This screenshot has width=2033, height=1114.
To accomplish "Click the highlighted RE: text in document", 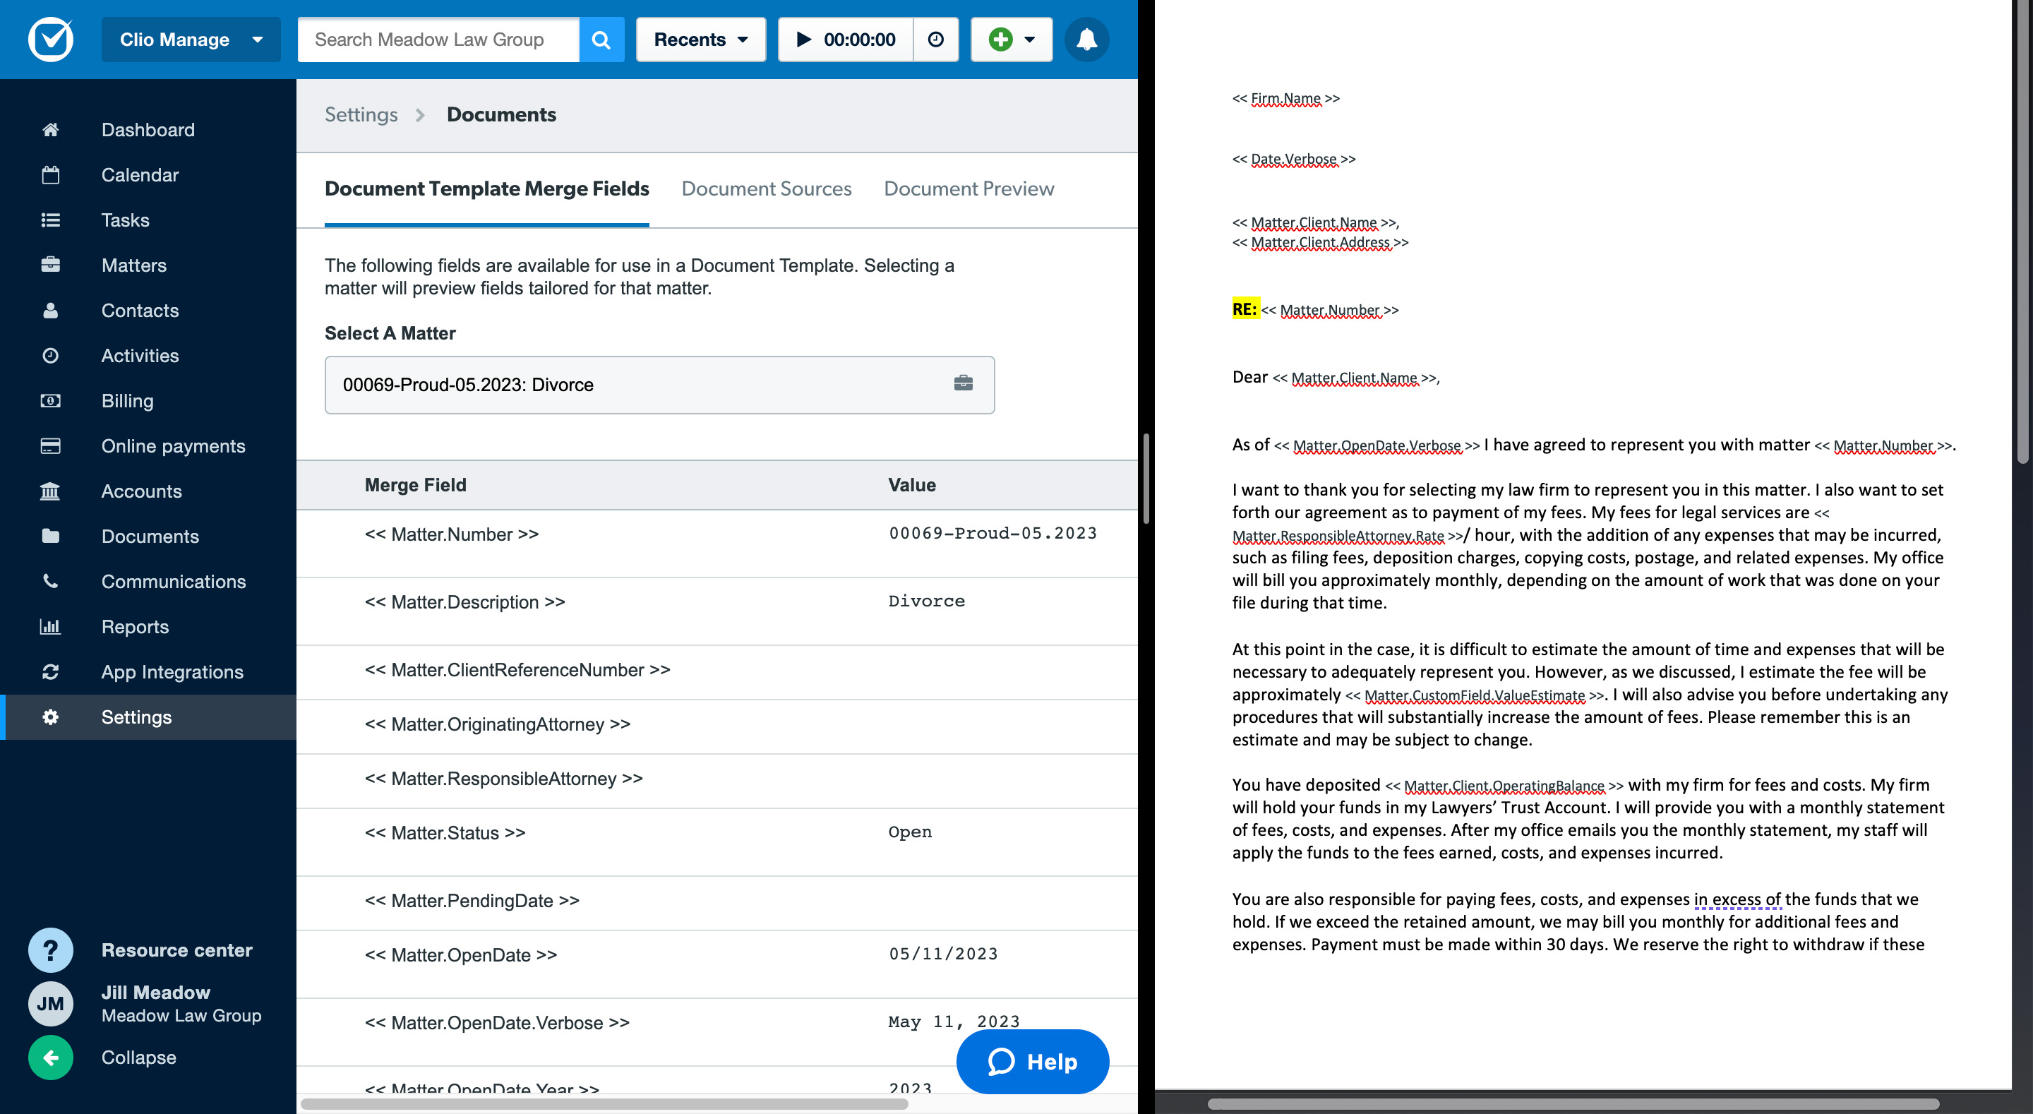I will point(1245,309).
